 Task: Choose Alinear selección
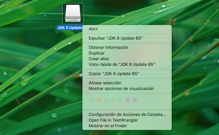[x=105, y=83]
